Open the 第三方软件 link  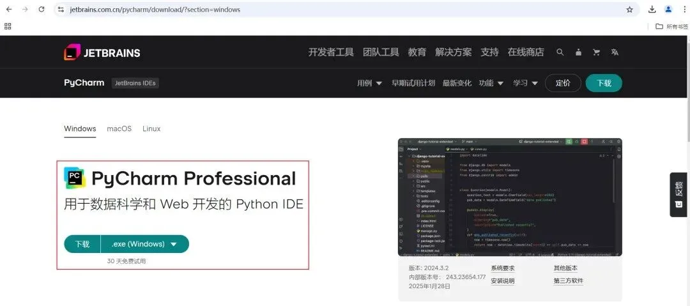[x=569, y=281]
